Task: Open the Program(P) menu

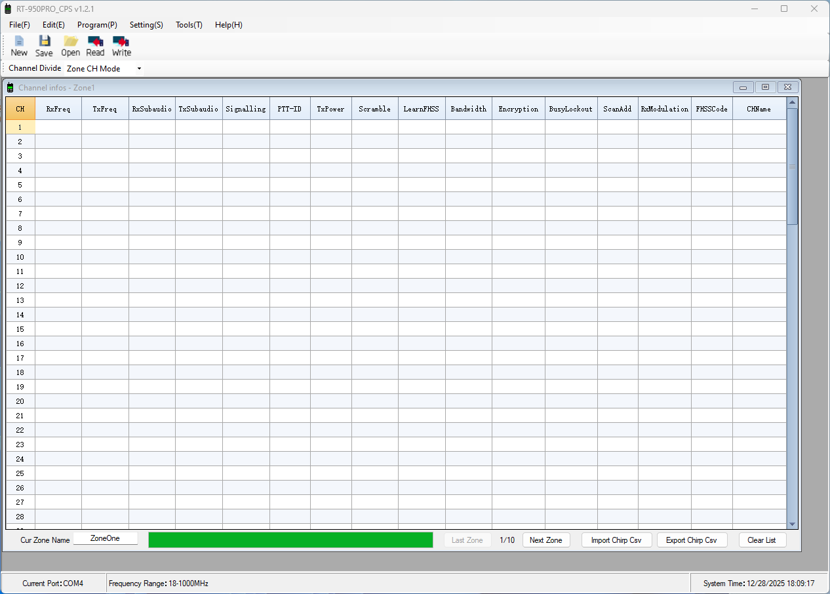Action: [x=97, y=25]
